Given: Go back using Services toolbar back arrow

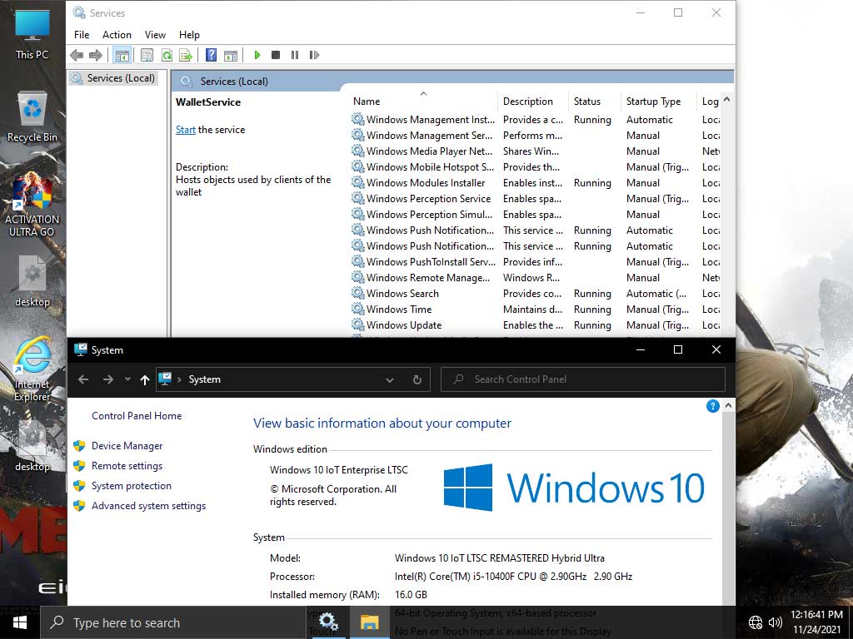Looking at the screenshot, I should pyautogui.click(x=77, y=55).
